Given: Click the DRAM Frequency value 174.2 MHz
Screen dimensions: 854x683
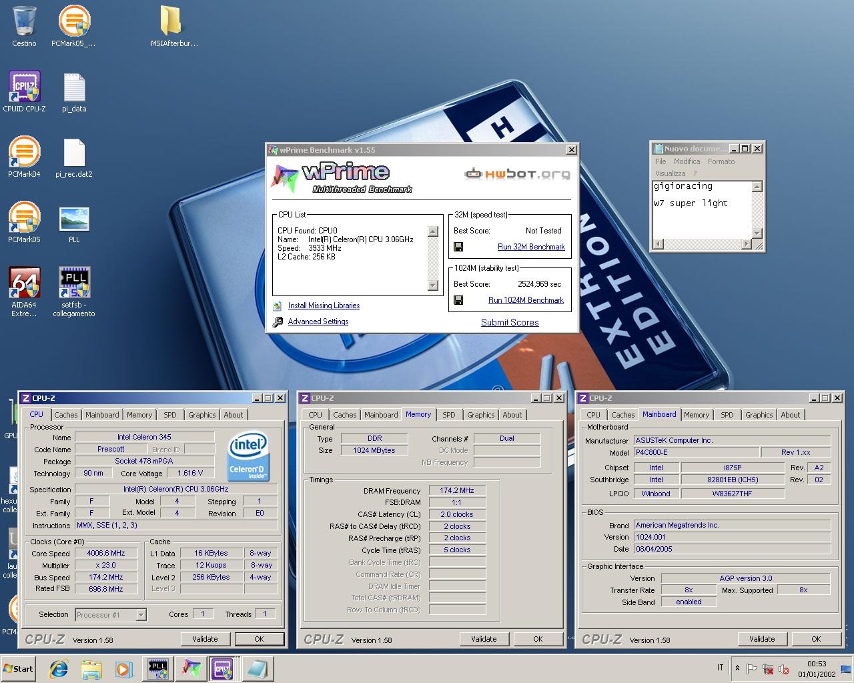Looking at the screenshot, I should click(457, 490).
